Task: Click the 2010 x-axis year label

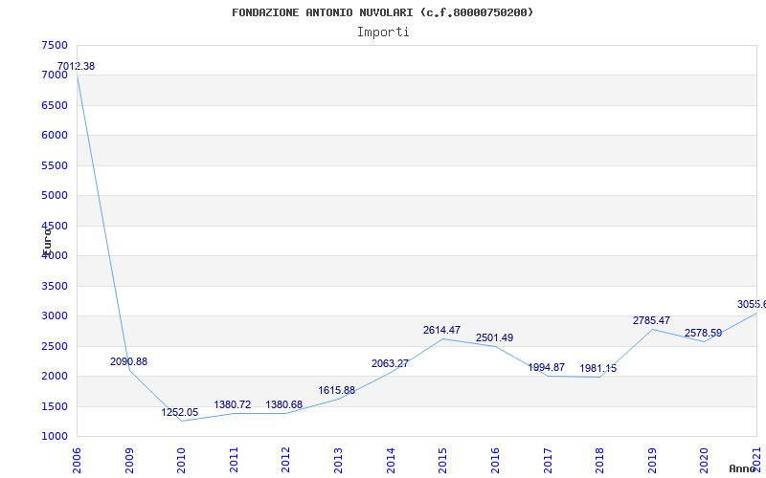Action: [x=181, y=461]
